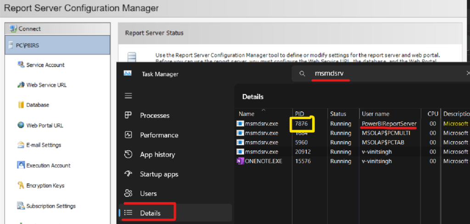Select msmdsrv.exe row with PID 5960
Screen dimensions: 470x224
click(x=352, y=142)
